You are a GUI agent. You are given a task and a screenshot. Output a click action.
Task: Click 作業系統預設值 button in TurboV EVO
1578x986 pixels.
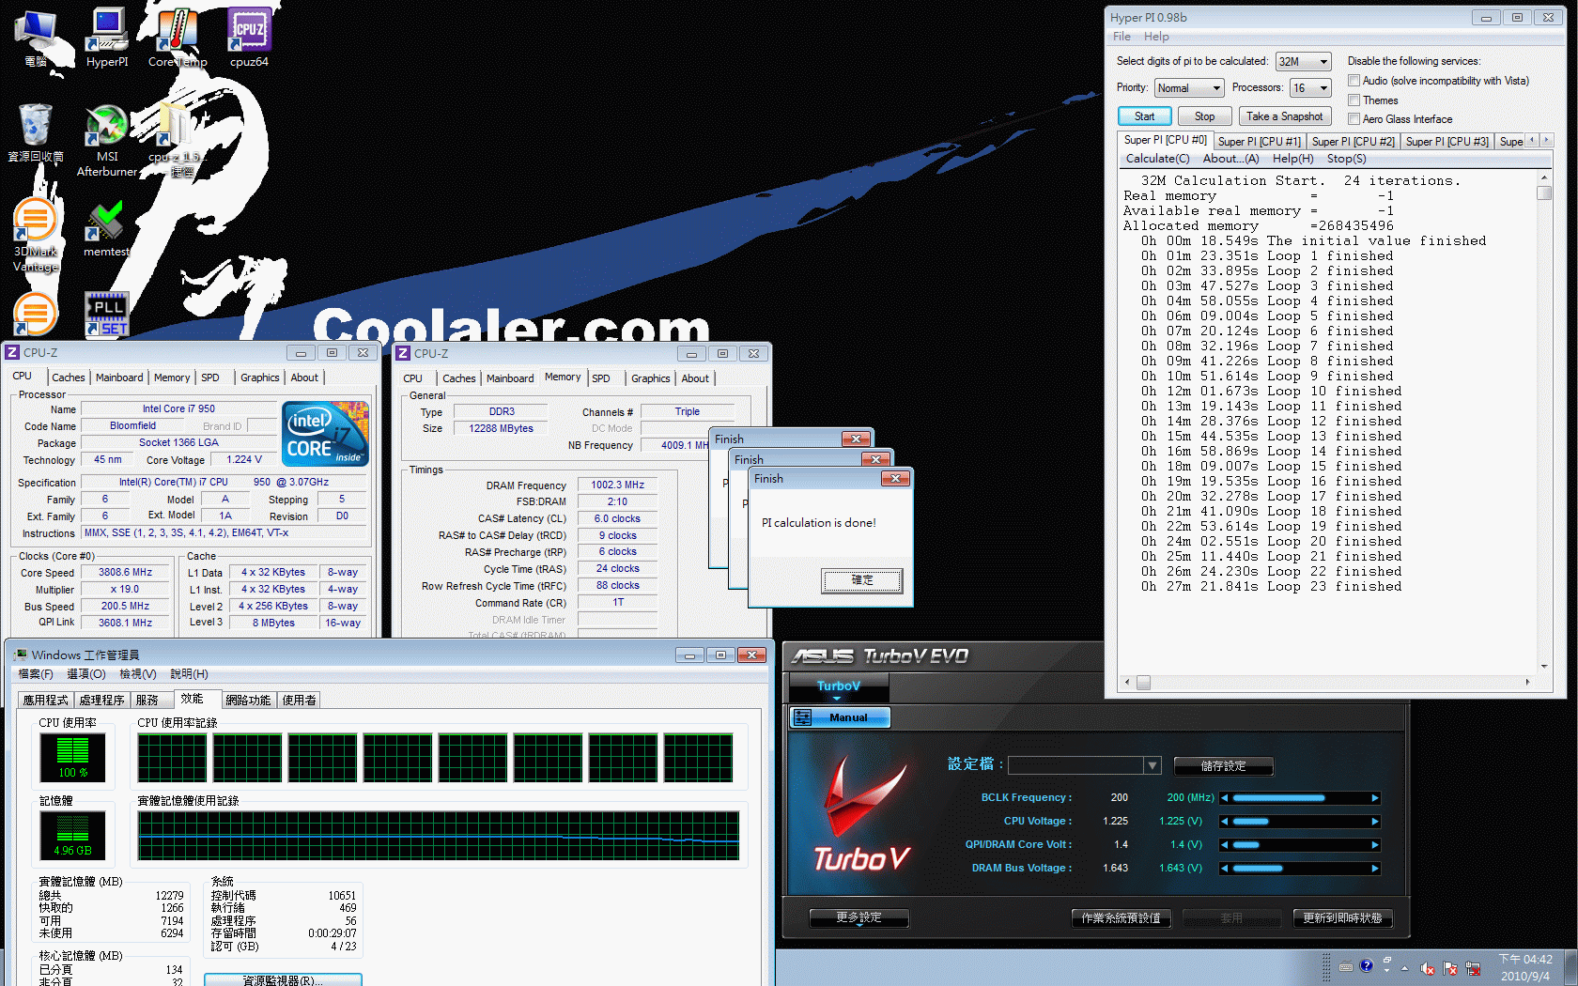pyautogui.click(x=1121, y=918)
